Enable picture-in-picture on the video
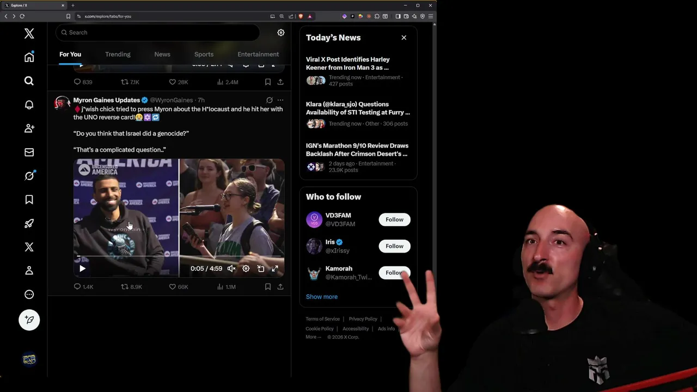This screenshot has width=697, height=392. click(261, 268)
